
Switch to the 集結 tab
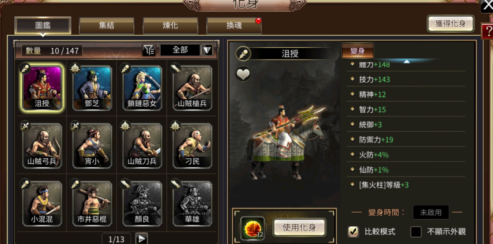pos(107,26)
